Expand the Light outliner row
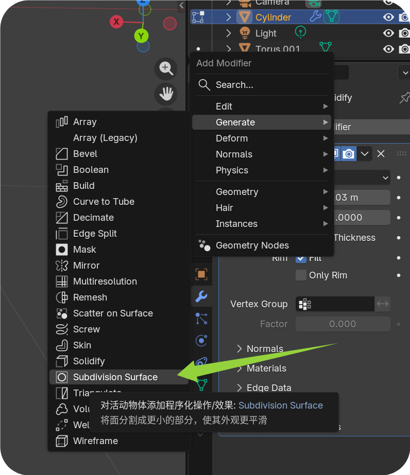The width and height of the screenshot is (410, 475). coord(229,33)
